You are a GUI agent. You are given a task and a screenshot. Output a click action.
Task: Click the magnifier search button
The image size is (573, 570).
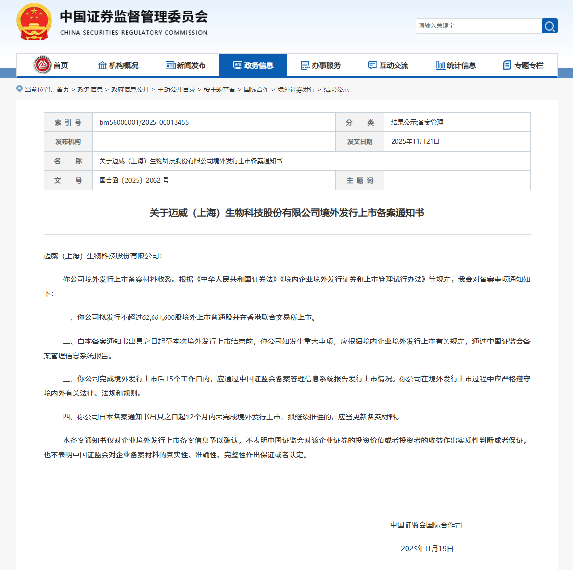(x=549, y=26)
